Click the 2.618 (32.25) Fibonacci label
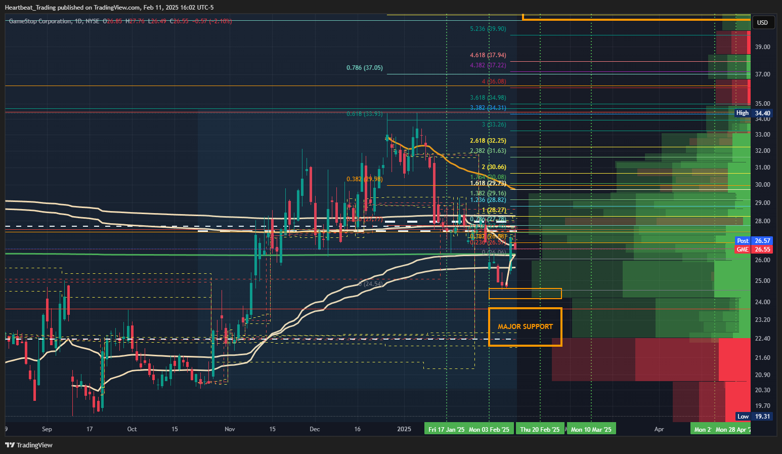The image size is (782, 454). pyautogui.click(x=488, y=141)
